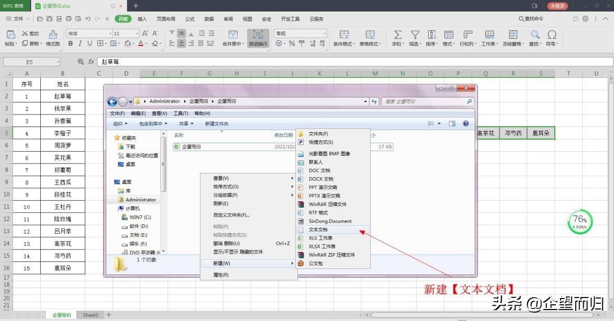
Task: Toggle right text alignment
Action: 191,43
